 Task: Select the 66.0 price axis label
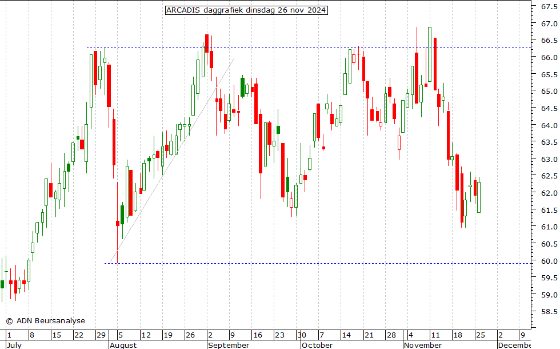pyautogui.click(x=549, y=57)
